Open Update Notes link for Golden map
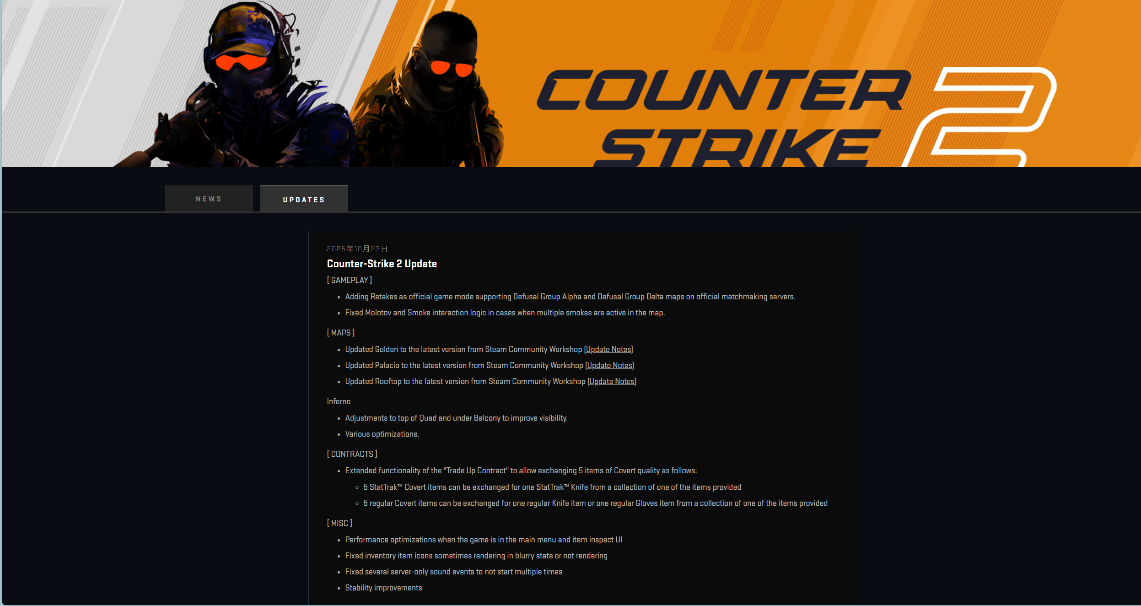 click(x=608, y=349)
